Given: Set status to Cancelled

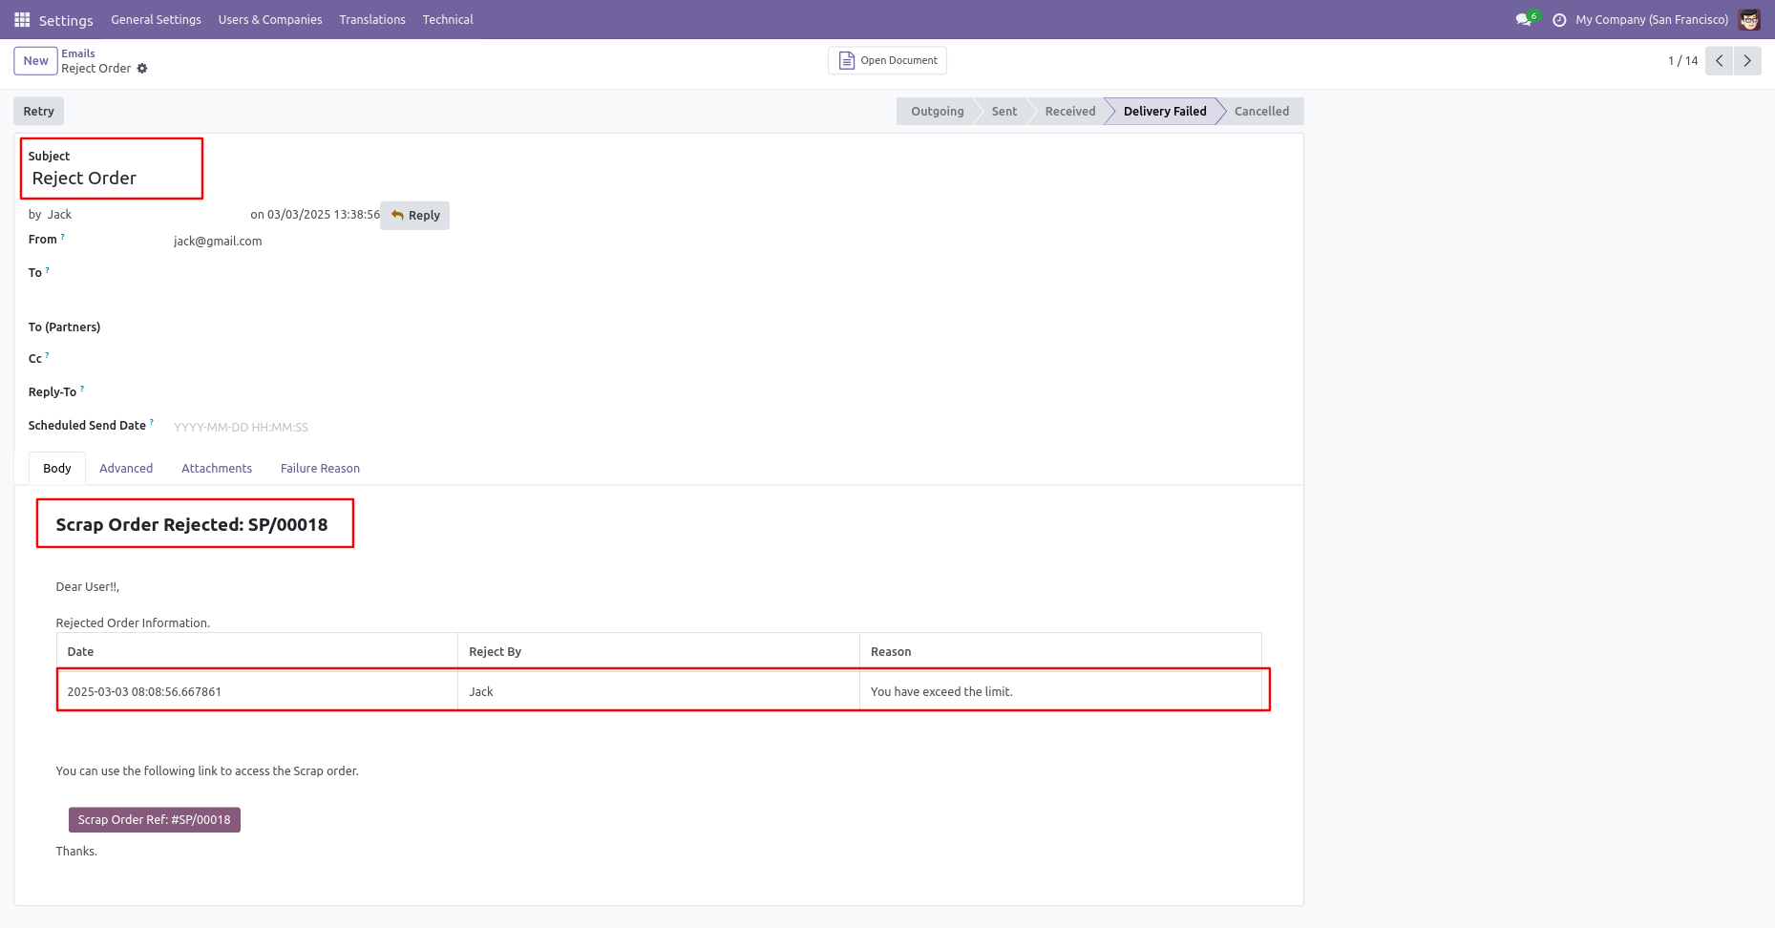Looking at the screenshot, I should [x=1261, y=112].
